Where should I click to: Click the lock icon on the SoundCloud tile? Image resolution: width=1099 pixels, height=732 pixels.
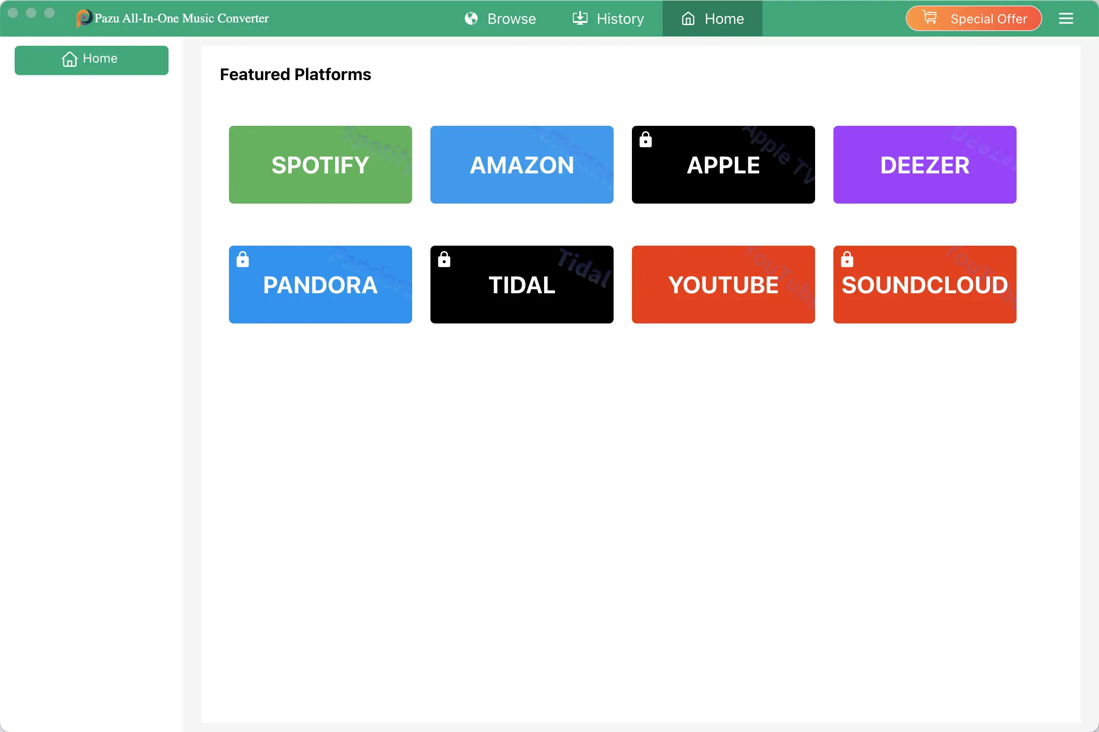pos(847,259)
